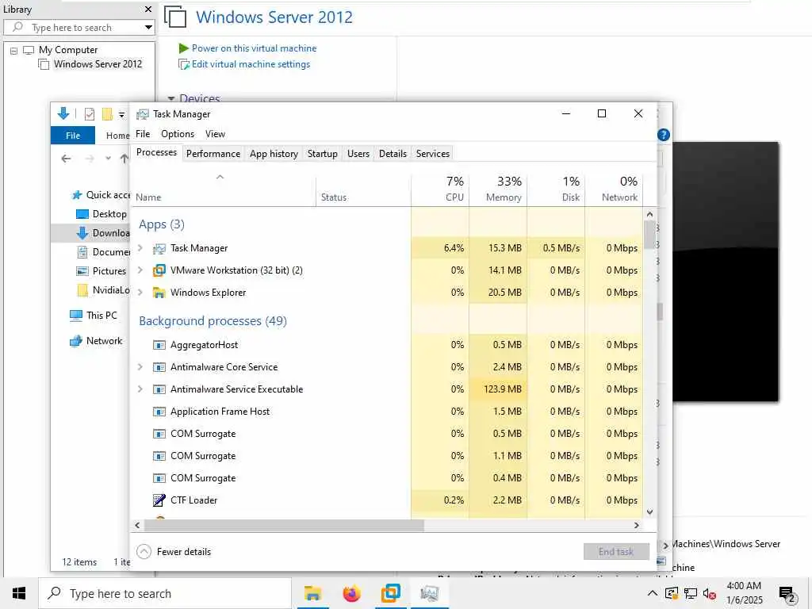Select This PC in File Explorer sidebar
The image size is (812, 609).
pyautogui.click(x=94, y=316)
